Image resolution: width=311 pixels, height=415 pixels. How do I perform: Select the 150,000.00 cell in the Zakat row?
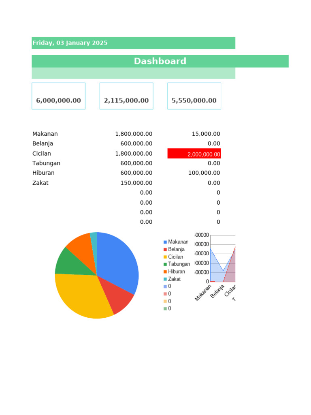(x=136, y=183)
